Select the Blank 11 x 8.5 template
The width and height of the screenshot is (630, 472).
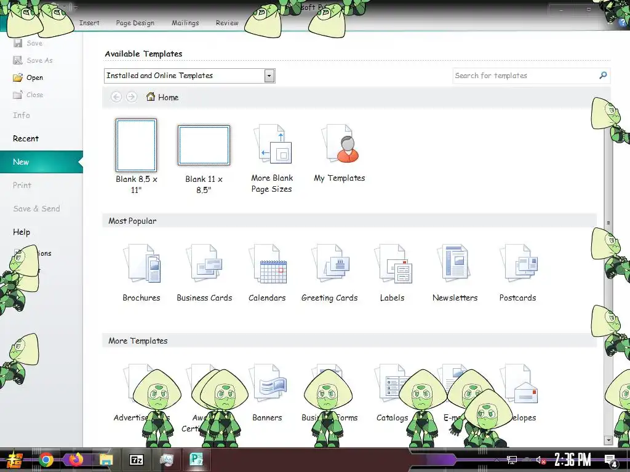pos(204,159)
